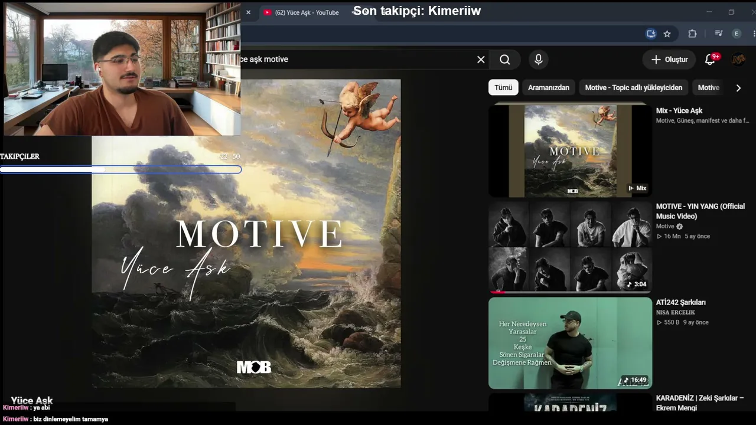Clear the YouTube search box text
Image resolution: width=756 pixels, height=425 pixels.
tap(481, 60)
